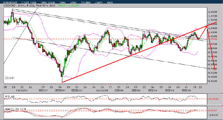The width and height of the screenshot is (223, 120).
Task: Click the 24 date tick label
Action: click(127, 87)
